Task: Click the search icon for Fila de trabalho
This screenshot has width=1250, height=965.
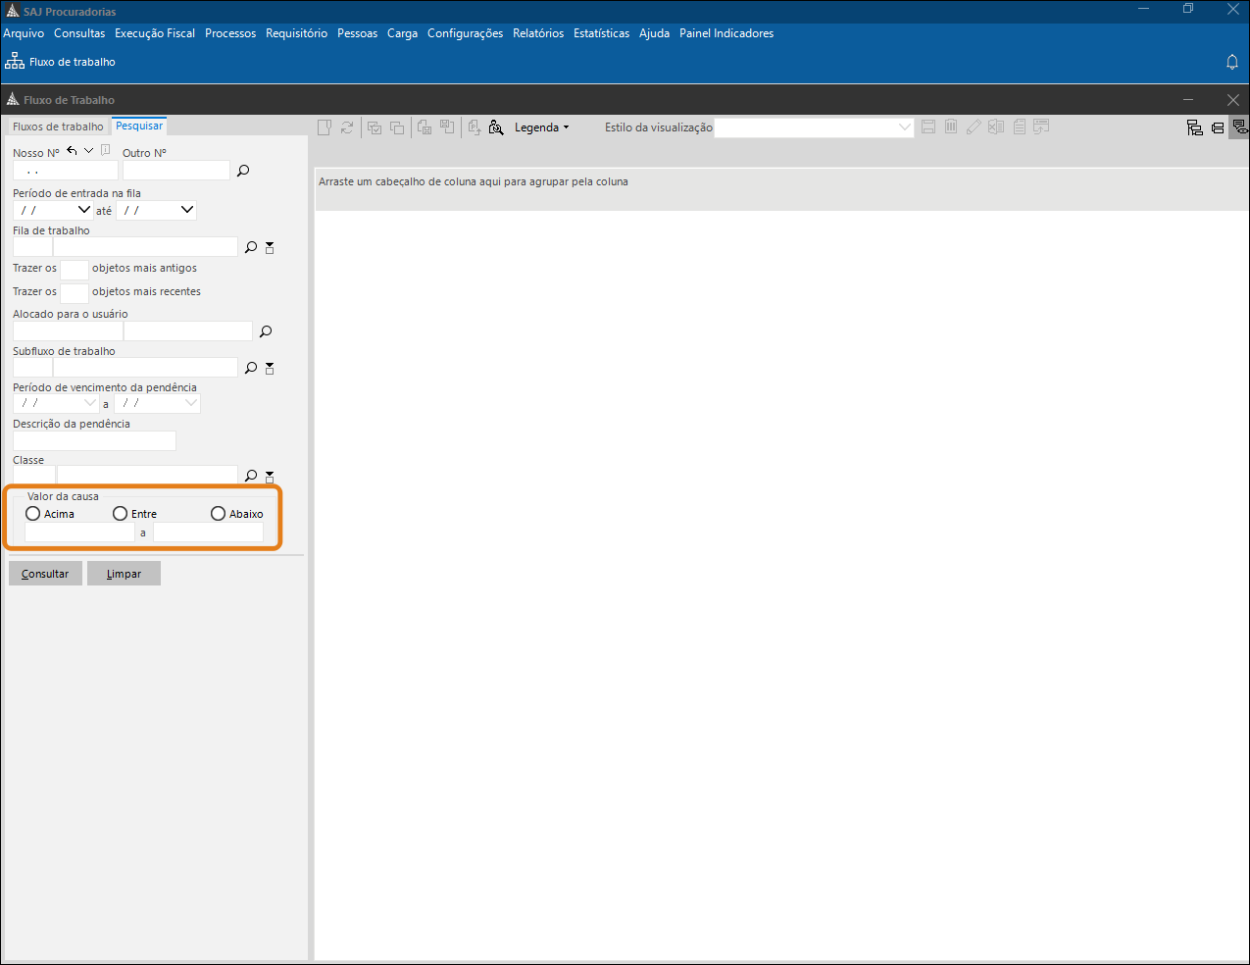Action: [x=251, y=247]
